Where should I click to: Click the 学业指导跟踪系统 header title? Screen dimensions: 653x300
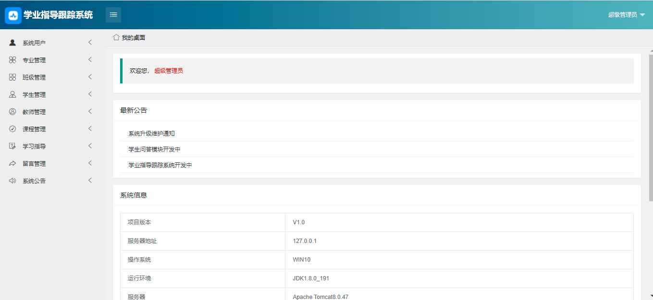point(58,15)
